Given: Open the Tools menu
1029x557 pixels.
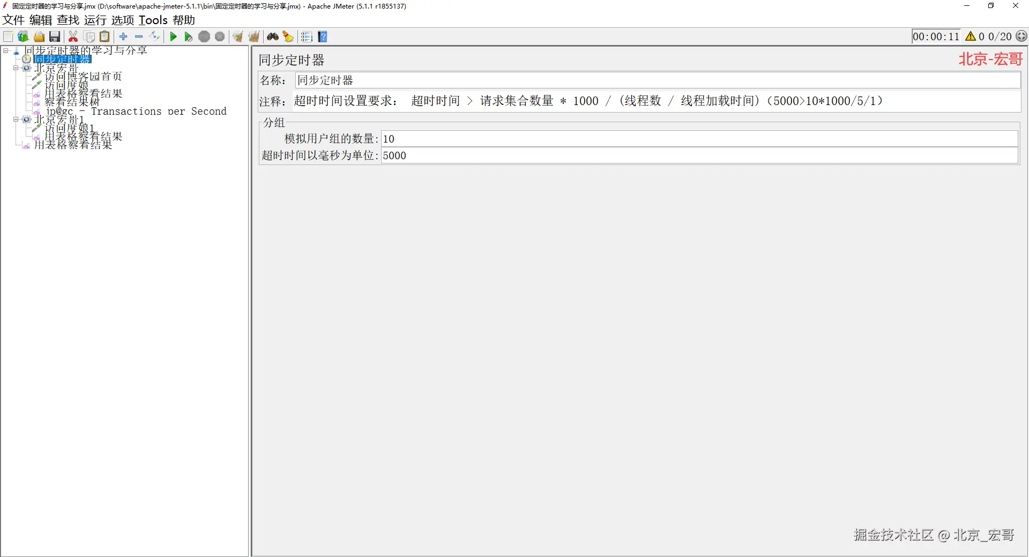Looking at the screenshot, I should tap(153, 20).
